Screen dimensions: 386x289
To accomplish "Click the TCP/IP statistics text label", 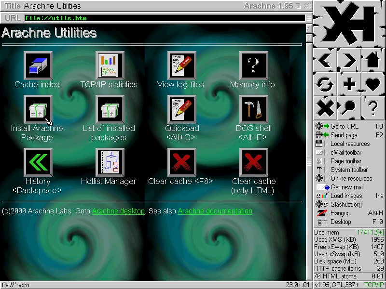I will pos(109,85).
